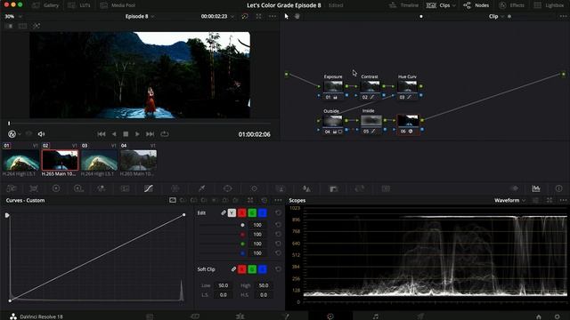Switch to the Fusion page
The width and height of the screenshot is (570, 320).
coord(286,316)
